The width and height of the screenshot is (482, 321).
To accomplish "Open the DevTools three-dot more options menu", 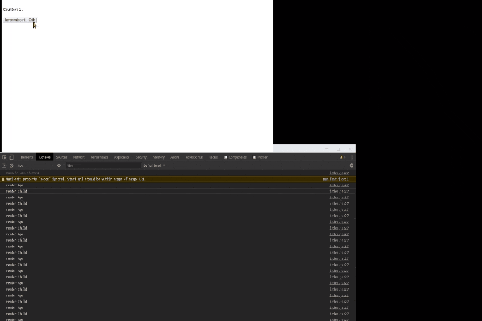I will pos(352,157).
